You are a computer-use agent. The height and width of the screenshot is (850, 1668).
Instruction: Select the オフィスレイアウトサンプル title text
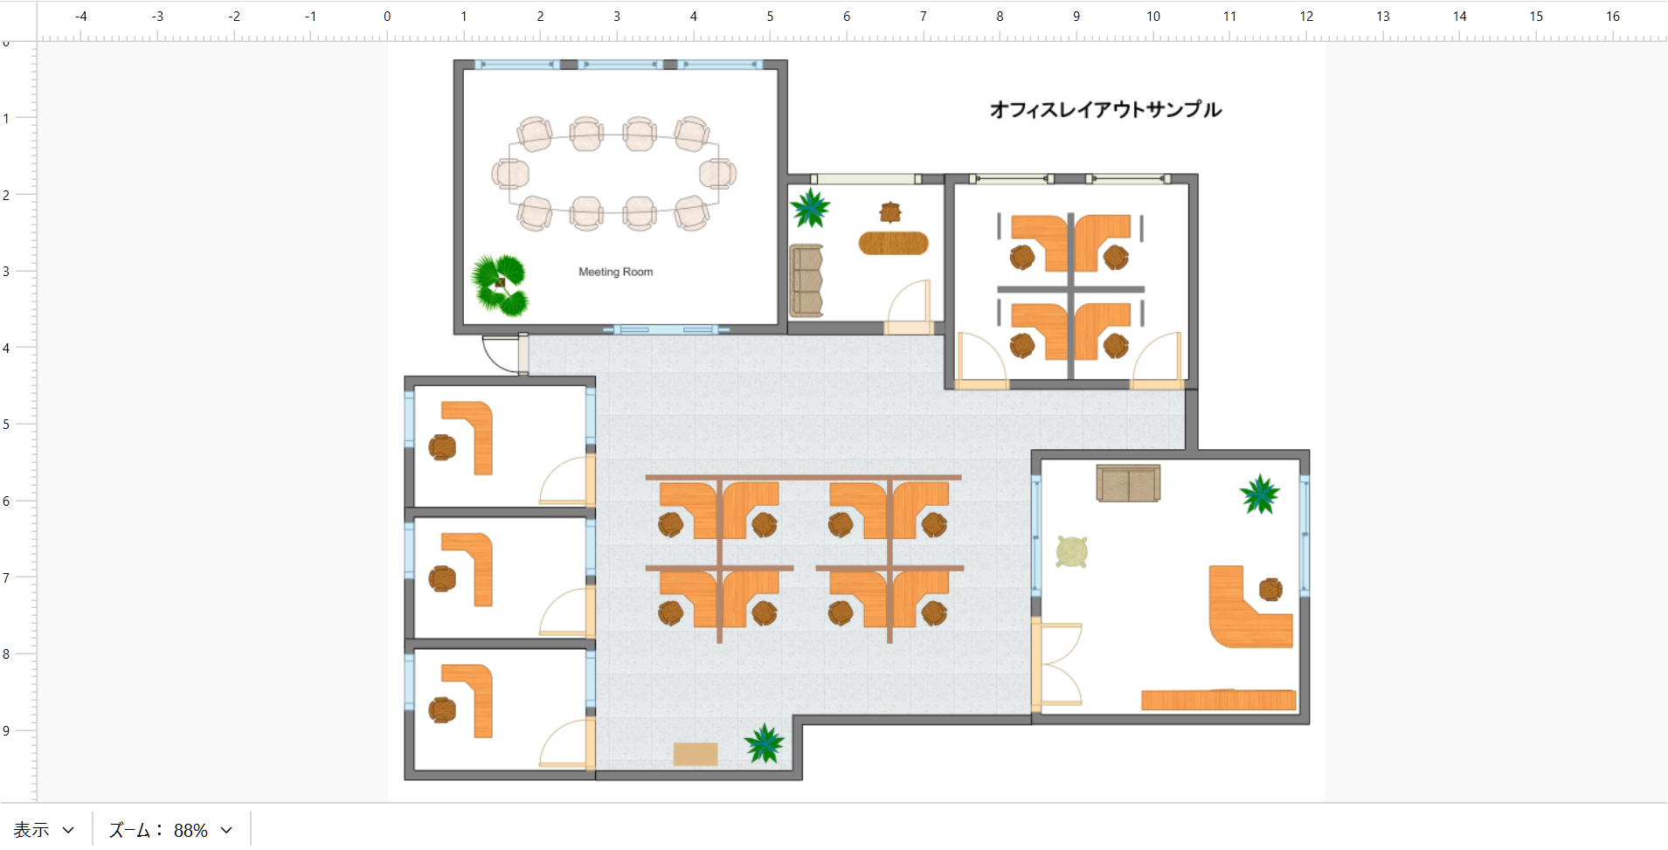(x=1105, y=109)
